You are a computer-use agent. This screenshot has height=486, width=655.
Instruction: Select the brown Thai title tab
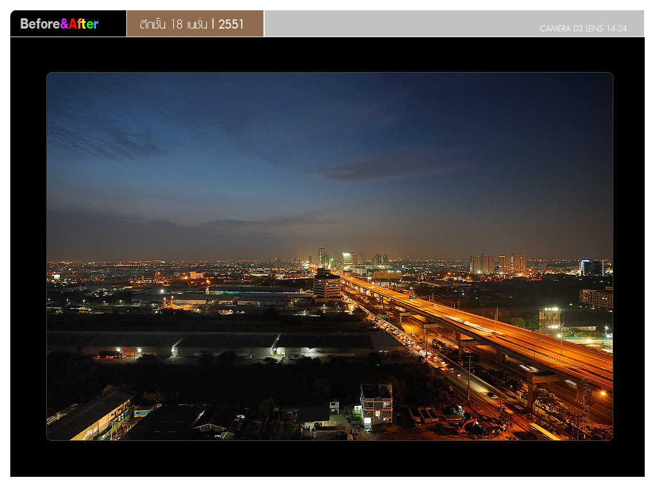(x=195, y=24)
